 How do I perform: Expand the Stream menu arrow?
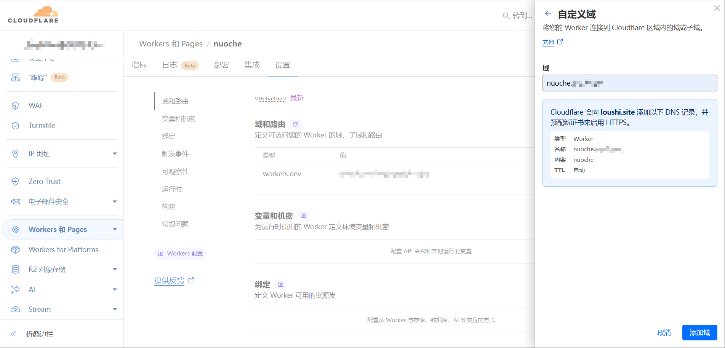point(114,310)
